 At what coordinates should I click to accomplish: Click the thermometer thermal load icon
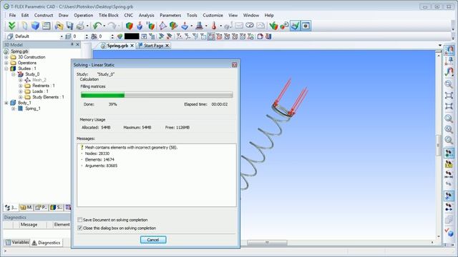point(214,26)
